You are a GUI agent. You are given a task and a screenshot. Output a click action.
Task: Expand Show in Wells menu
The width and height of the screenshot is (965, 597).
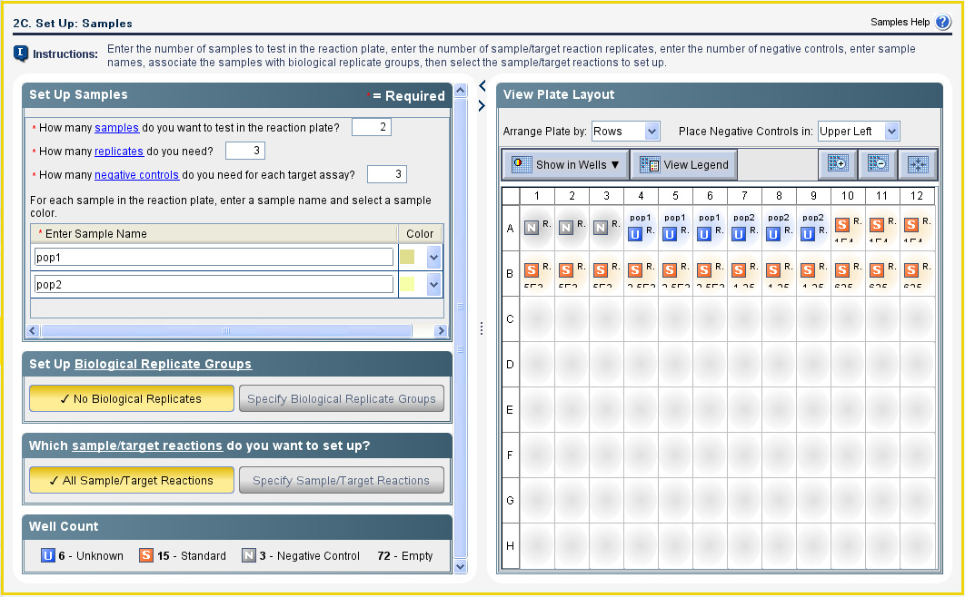tap(566, 165)
